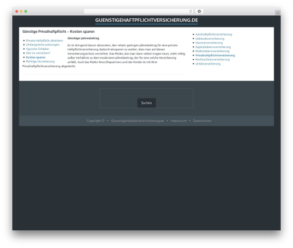Go to Rechtsschutzversicherung page
Image resolution: width=293 pixels, height=248 pixels.
(x=213, y=60)
